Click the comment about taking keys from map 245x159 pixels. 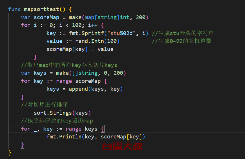(69, 65)
